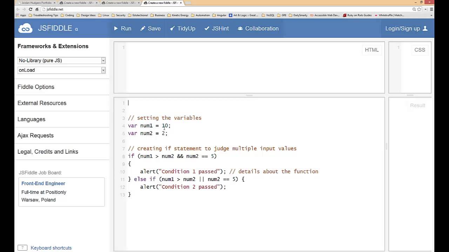Click 'Full-time at Positionly' text
Image resolution: width=449 pixels, height=252 pixels.
[x=44, y=192]
